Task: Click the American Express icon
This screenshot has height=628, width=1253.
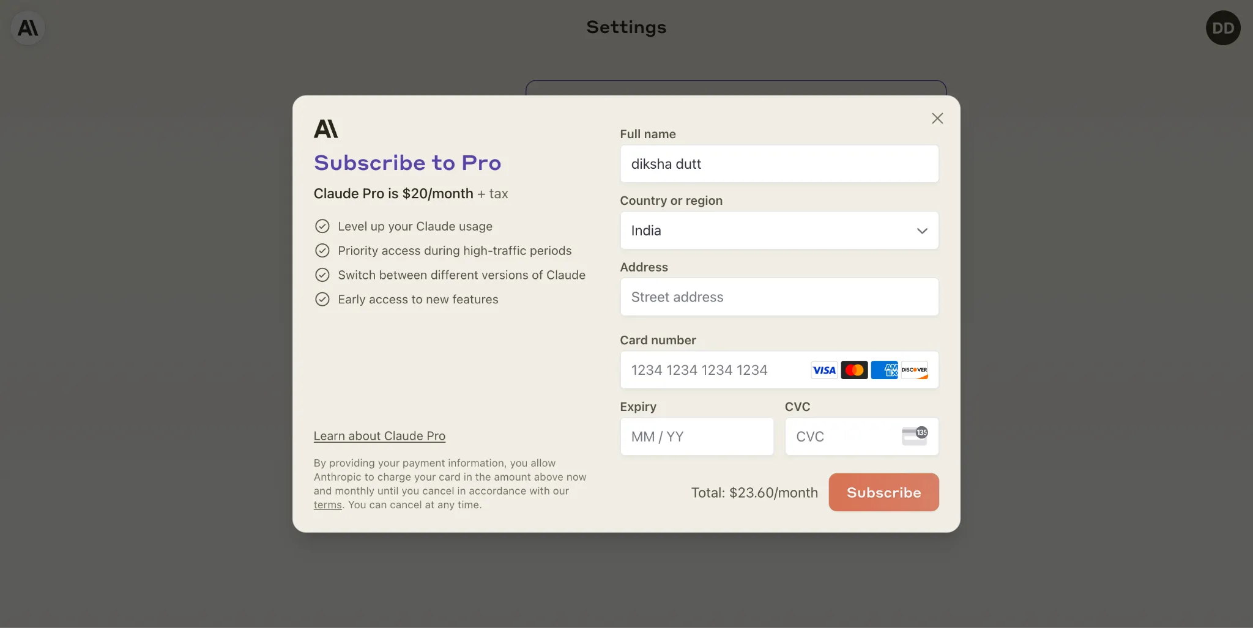Action: (x=884, y=370)
